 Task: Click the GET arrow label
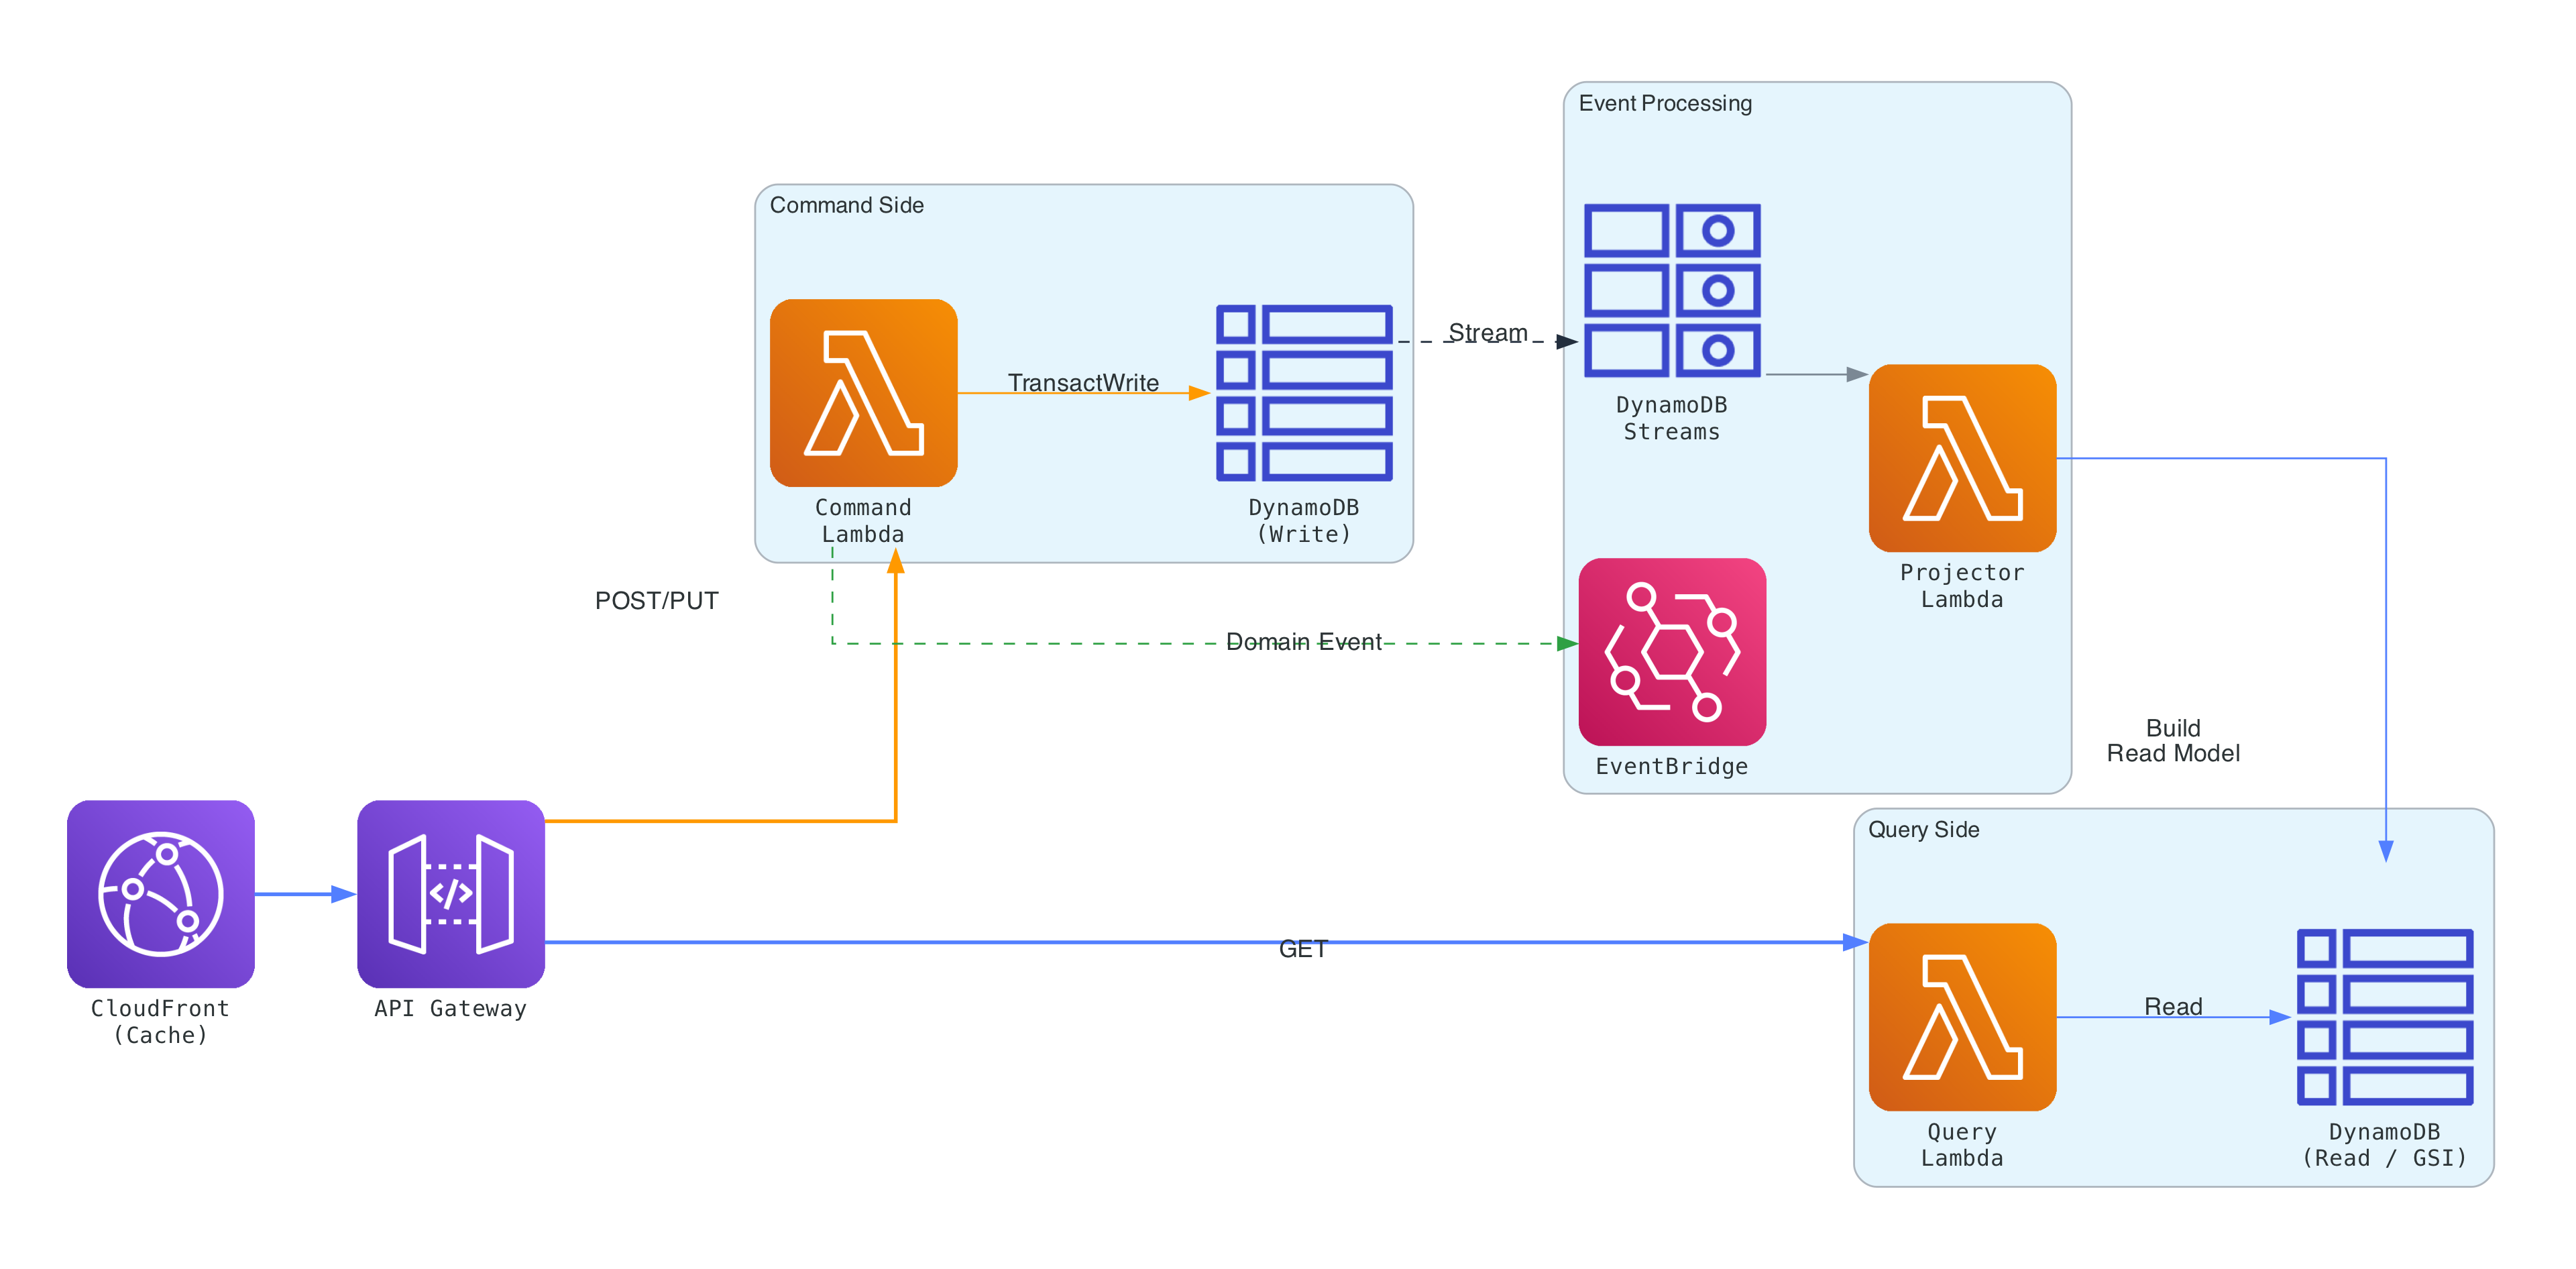coord(1302,951)
